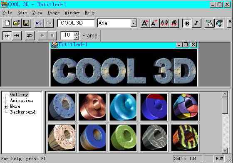This screenshot has height=163, width=233.
Task: Open the File menu
Action: (7, 13)
